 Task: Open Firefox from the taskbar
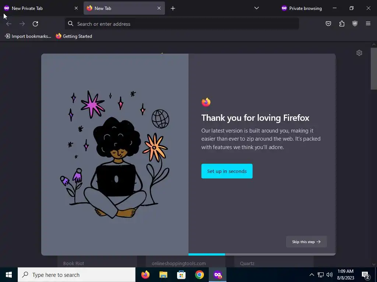point(145,275)
